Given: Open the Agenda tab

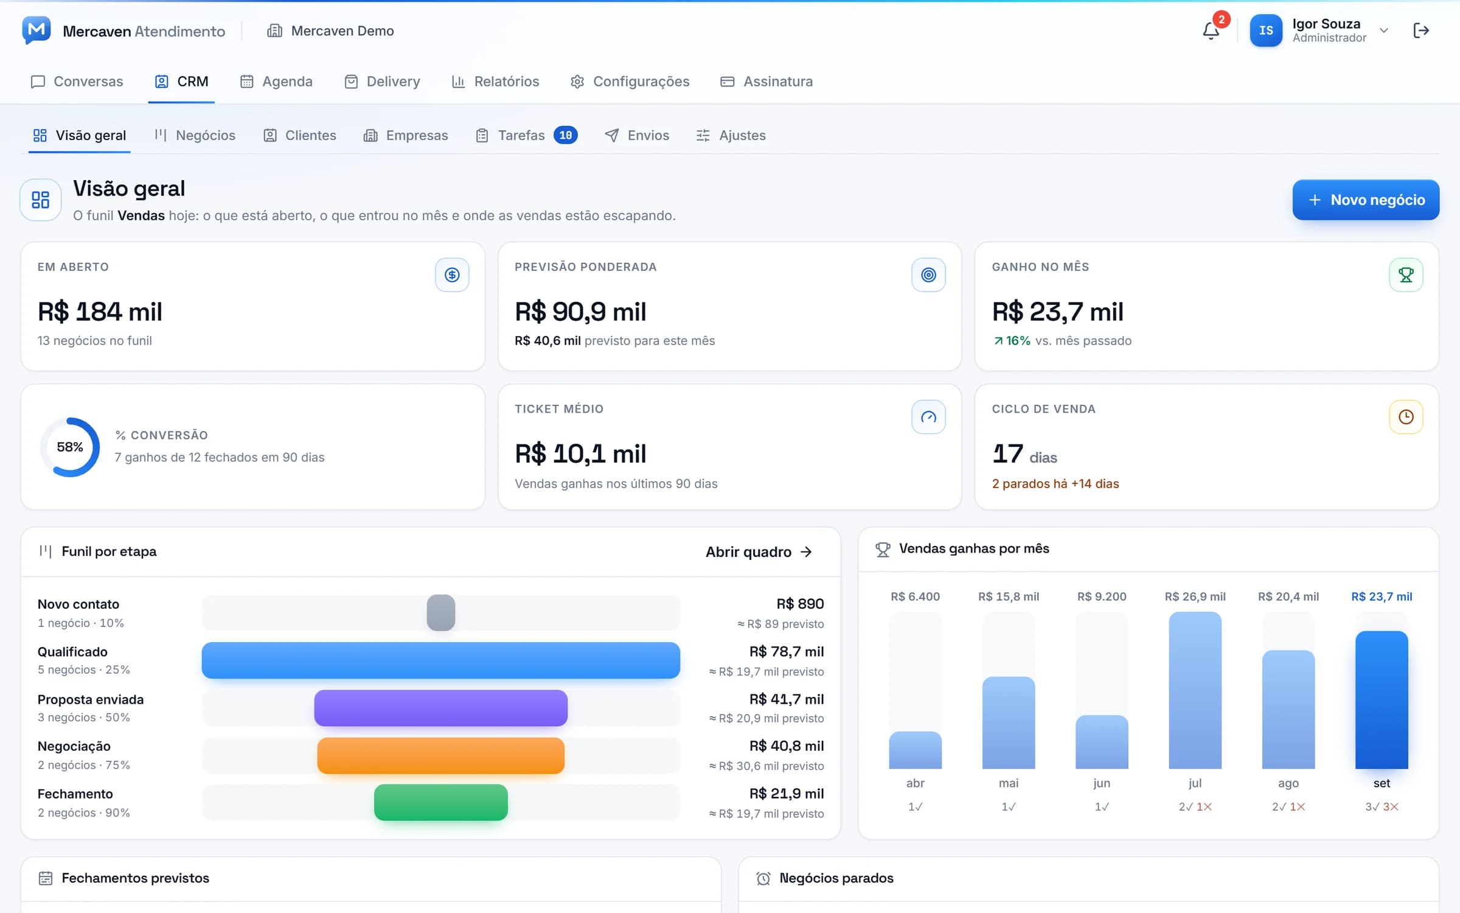Looking at the screenshot, I should click(x=276, y=82).
